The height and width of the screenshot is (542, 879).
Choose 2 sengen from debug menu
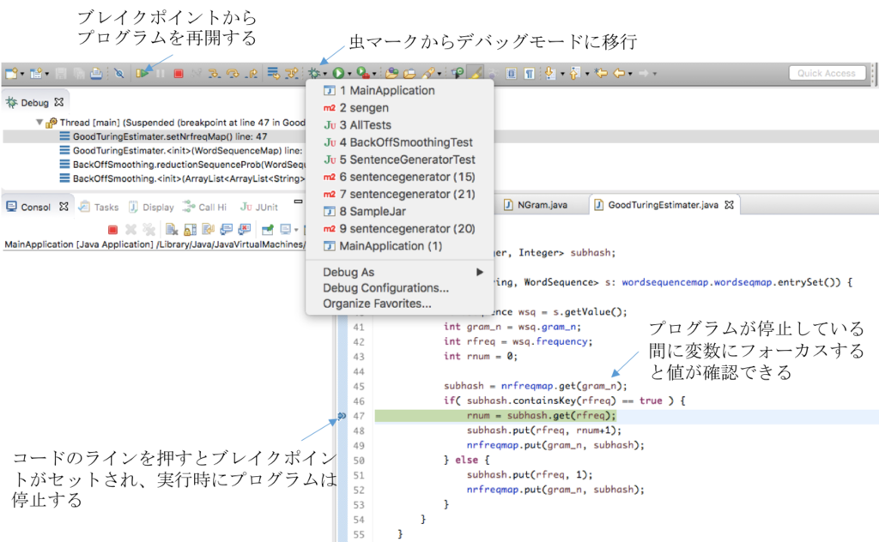(400, 108)
